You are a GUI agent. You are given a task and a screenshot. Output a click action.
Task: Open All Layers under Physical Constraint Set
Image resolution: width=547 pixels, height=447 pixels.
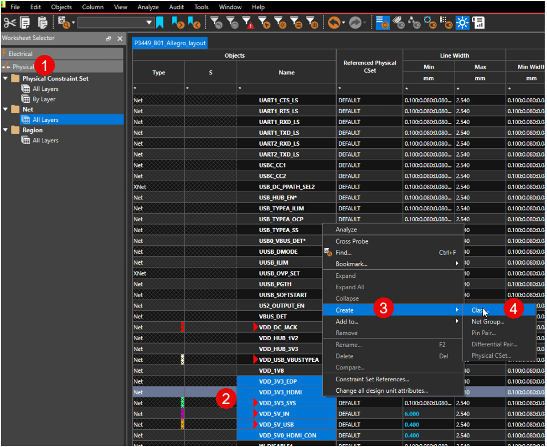point(45,89)
